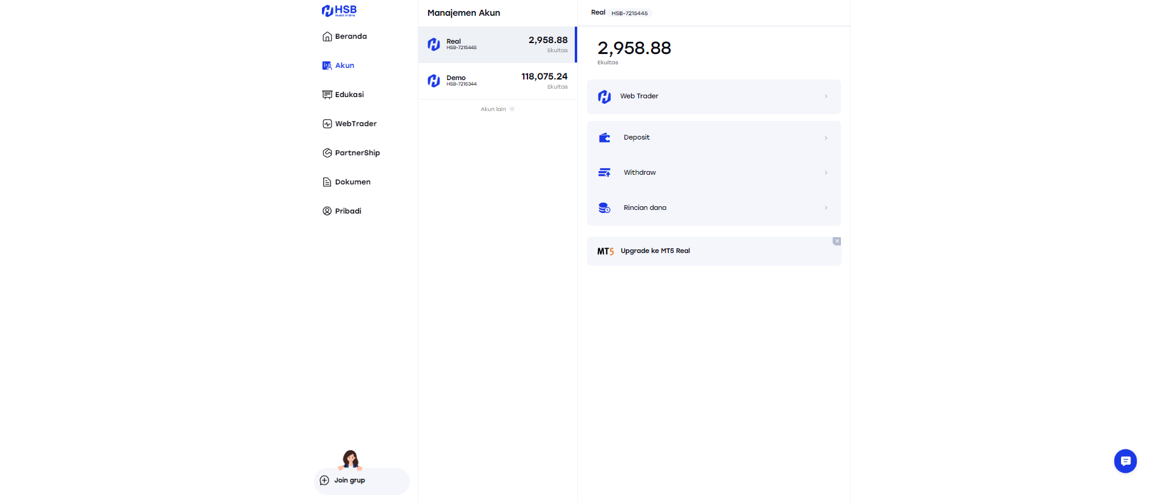This screenshot has height=503, width=1158.
Task: Select the Akun menu label
Action: point(345,66)
